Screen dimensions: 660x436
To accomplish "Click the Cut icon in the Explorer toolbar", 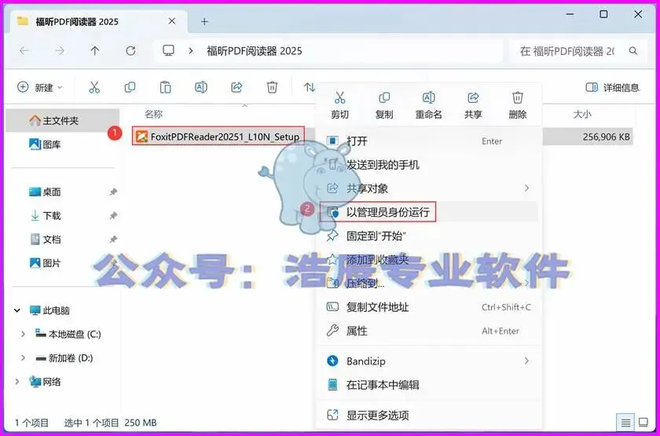I will 94,87.
